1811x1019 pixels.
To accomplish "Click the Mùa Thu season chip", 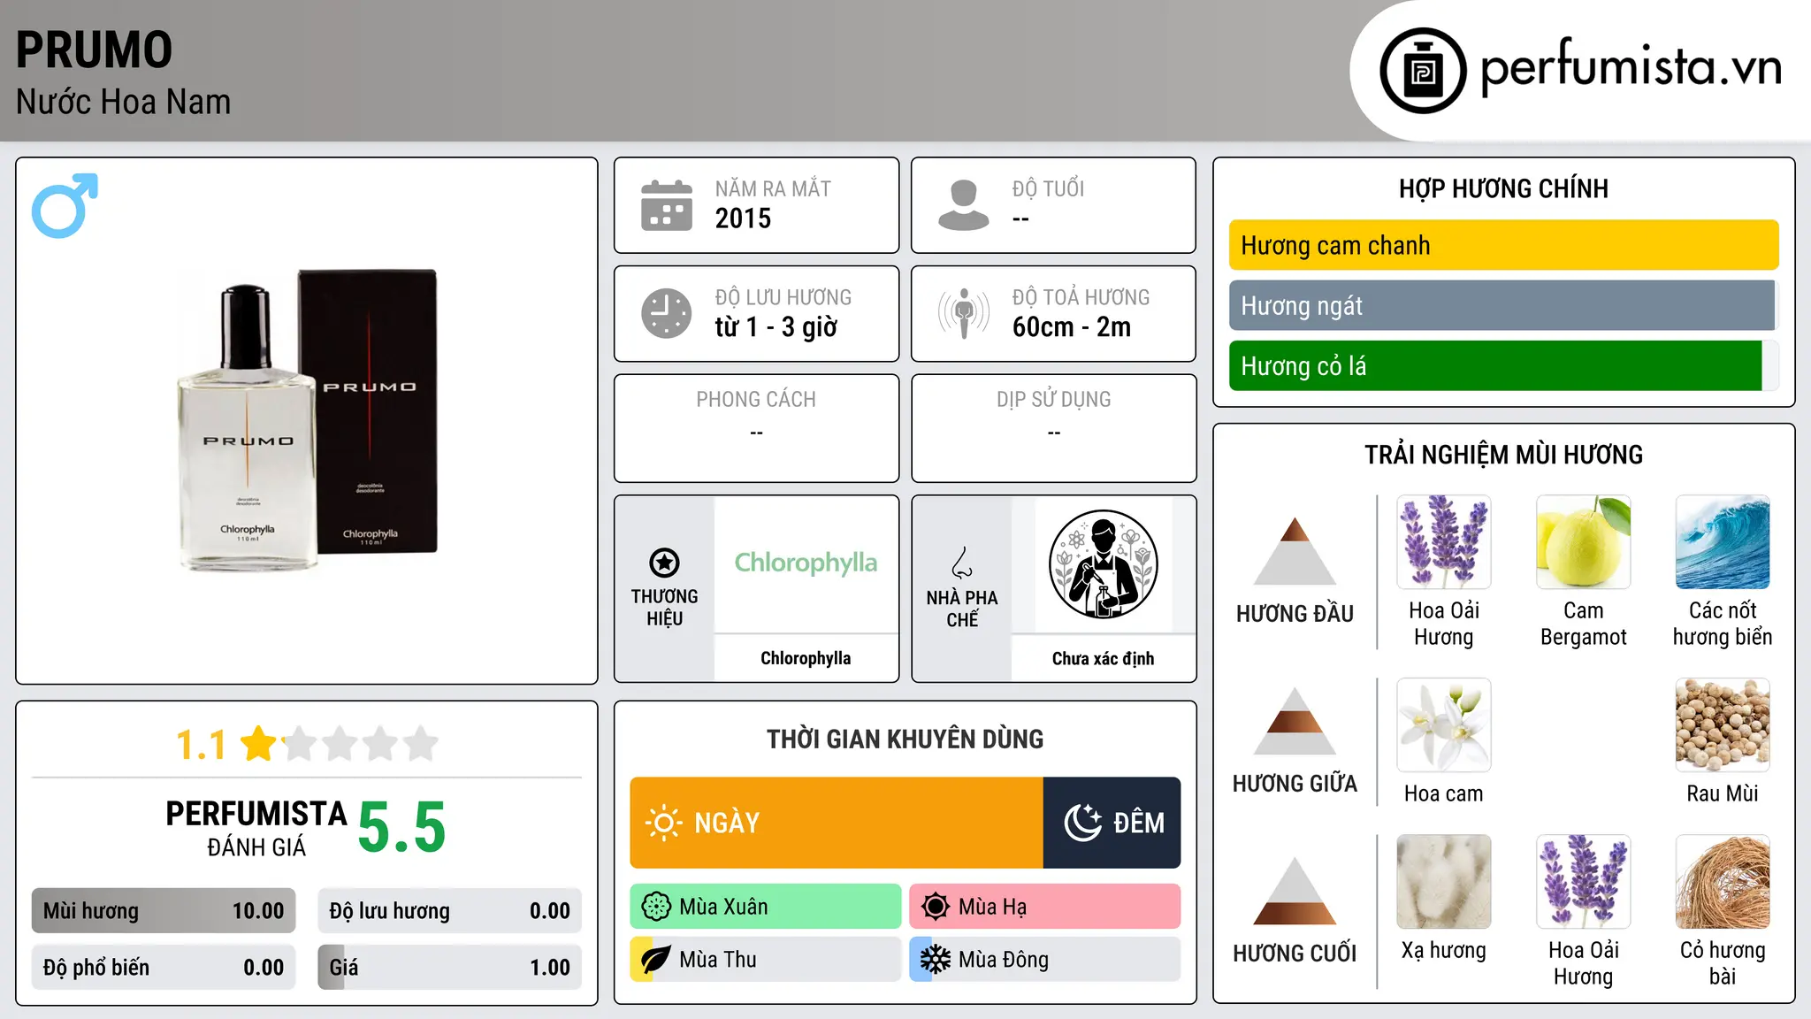I will coord(766,960).
